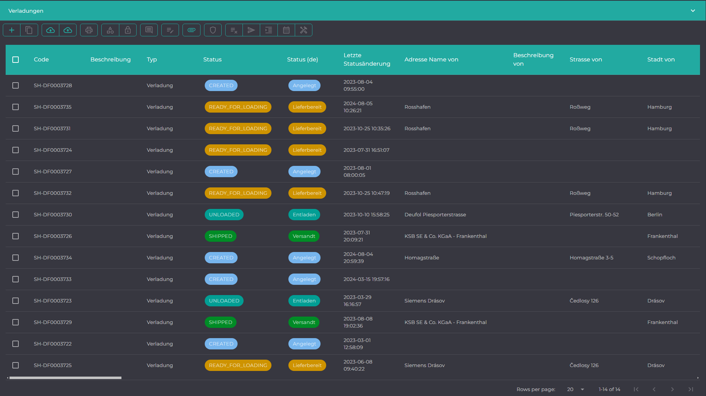
Task: Open the comment message icon
Action: click(x=149, y=30)
